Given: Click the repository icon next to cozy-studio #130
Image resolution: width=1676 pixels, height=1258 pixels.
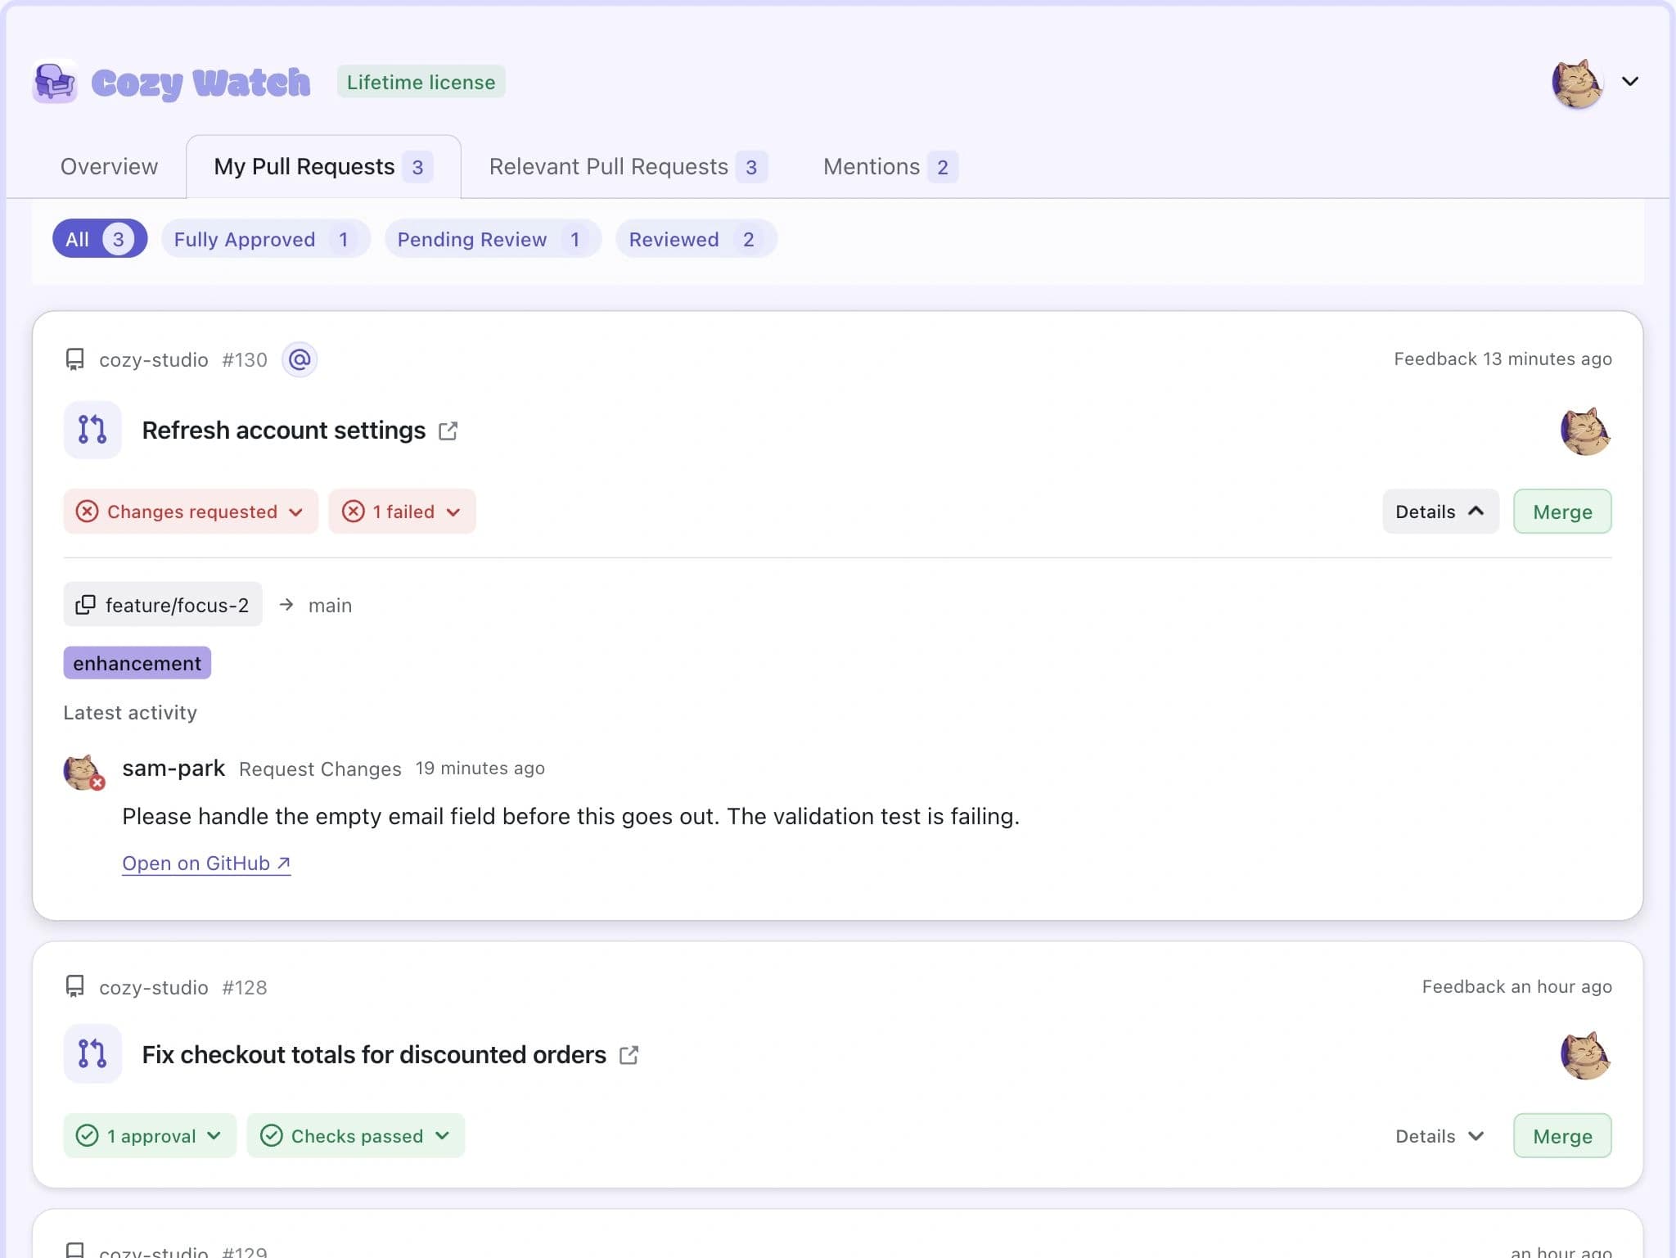Looking at the screenshot, I should point(74,359).
